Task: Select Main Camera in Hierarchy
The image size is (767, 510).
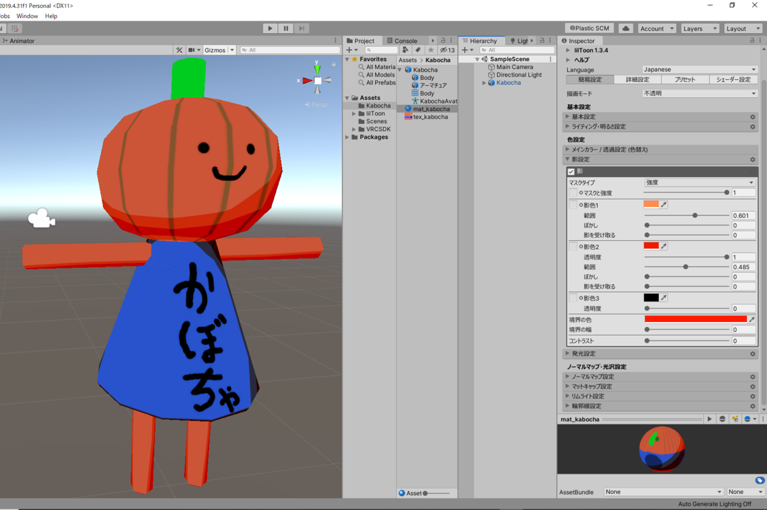Action: click(x=510, y=67)
